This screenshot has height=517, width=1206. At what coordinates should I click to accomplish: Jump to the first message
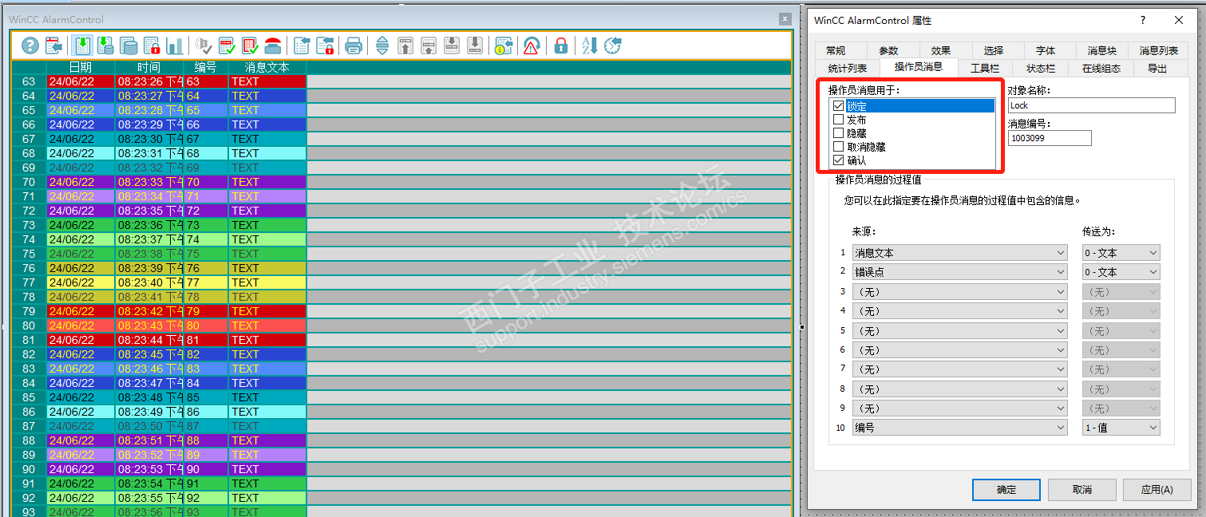(405, 45)
